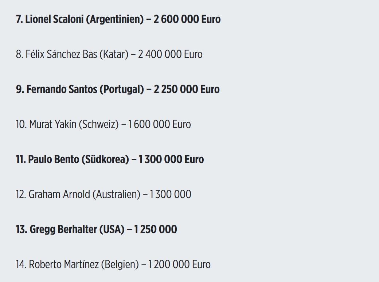Image resolution: width=379 pixels, height=282 pixels.
Task: Click the name Fernando Santos
Action: 62,89
